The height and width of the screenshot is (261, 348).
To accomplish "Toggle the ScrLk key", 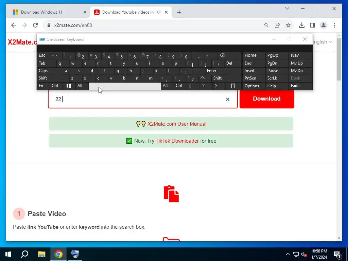I will pyautogui.click(x=277, y=78).
